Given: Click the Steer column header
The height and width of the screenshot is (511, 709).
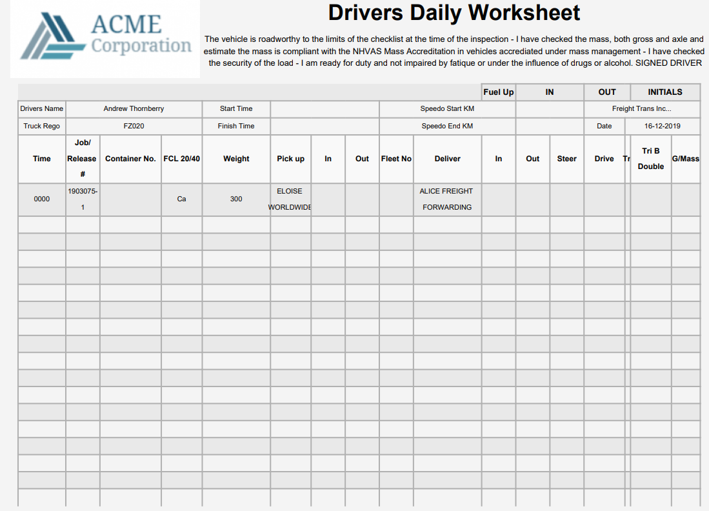Looking at the screenshot, I should tap(566, 159).
